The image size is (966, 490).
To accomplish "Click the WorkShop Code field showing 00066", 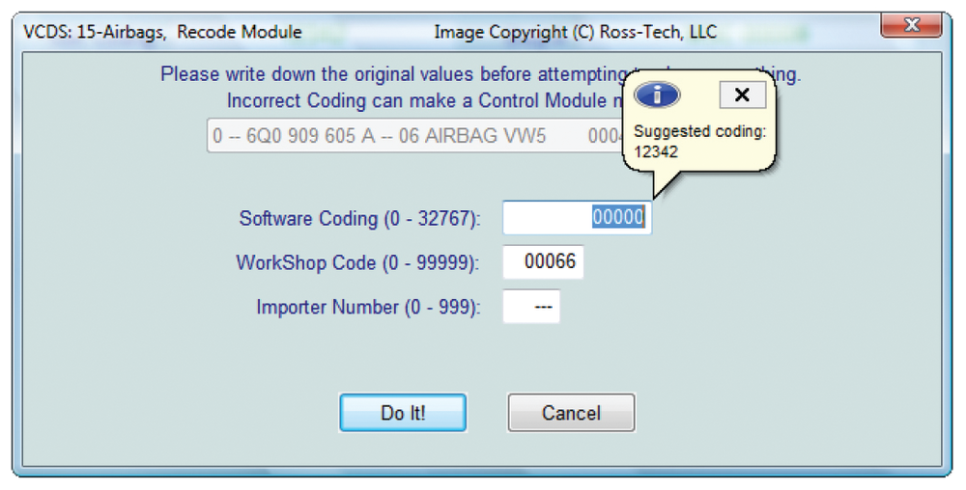I will [x=543, y=262].
